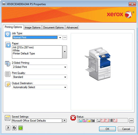Screen dimensions: 138x135
Task: Open the Saved Settings dropdown arrow
Action: tap(64, 121)
